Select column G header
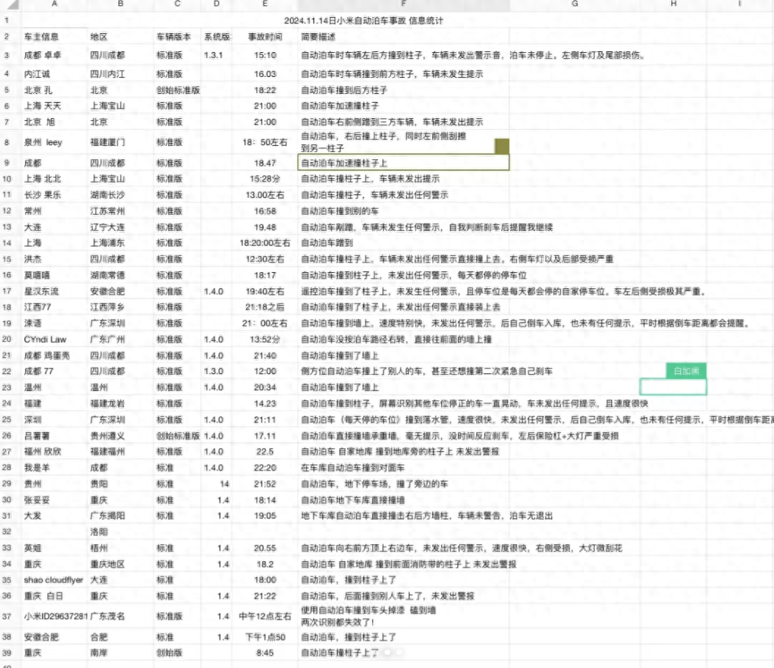 coord(574,4)
